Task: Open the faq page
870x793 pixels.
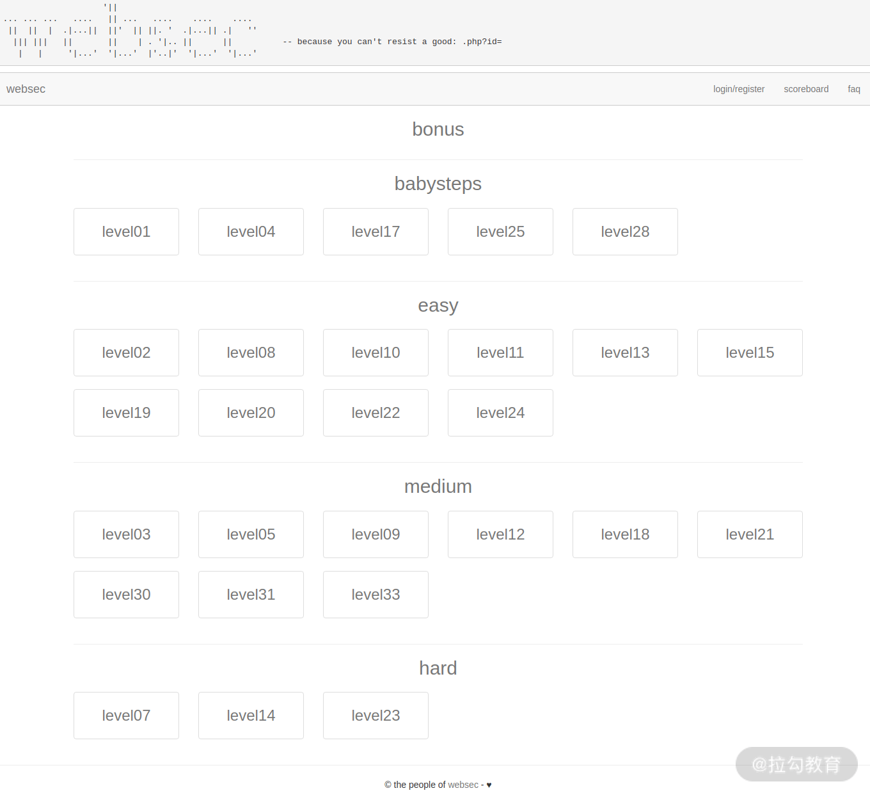Action: click(854, 89)
